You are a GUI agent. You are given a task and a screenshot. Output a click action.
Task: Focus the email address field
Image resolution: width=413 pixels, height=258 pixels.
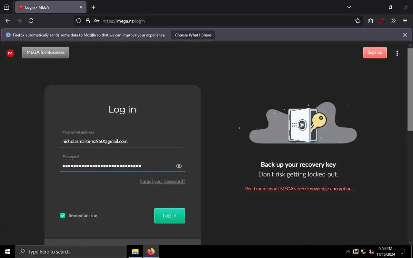[123, 141]
